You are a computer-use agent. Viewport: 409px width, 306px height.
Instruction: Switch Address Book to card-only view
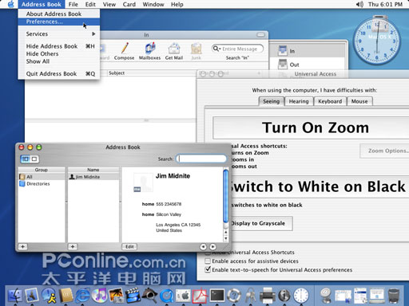point(34,159)
